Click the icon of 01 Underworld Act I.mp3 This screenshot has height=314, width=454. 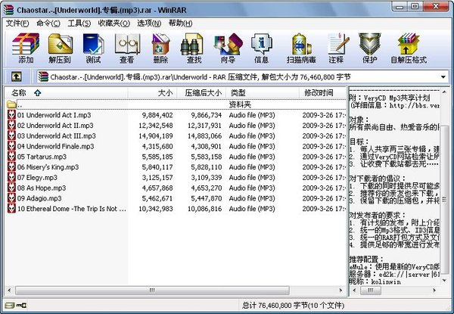click(x=11, y=115)
